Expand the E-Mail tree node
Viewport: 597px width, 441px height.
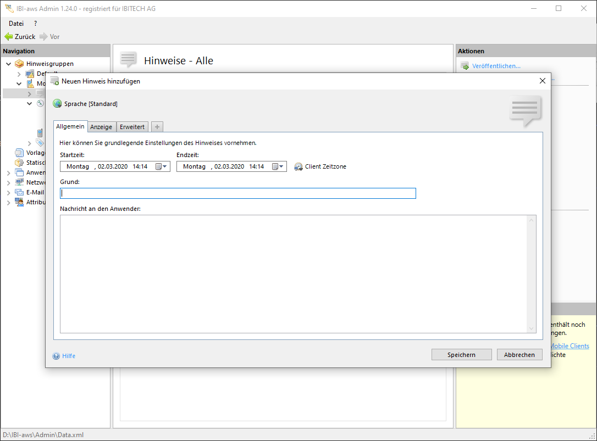[x=8, y=192]
